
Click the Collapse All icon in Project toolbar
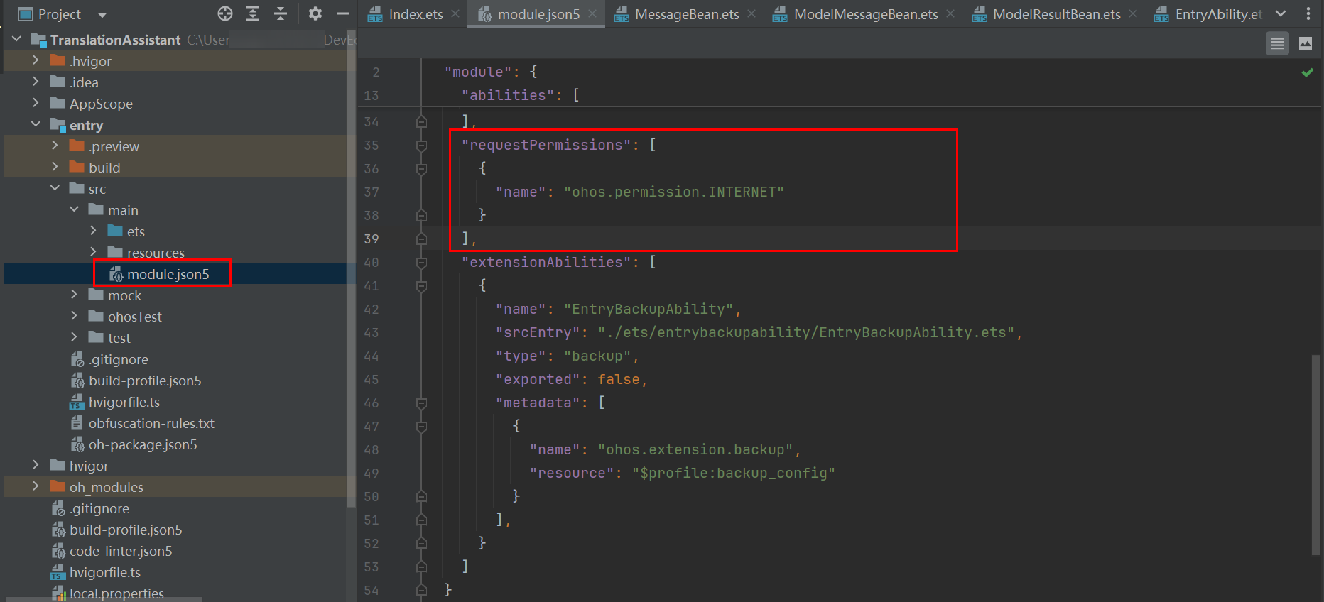click(281, 13)
